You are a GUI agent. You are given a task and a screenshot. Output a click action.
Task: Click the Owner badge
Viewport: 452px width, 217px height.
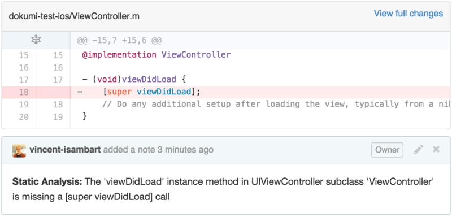(x=387, y=150)
